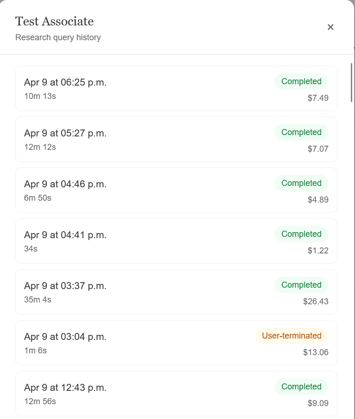
Task: Click the Completed badge above $7.49
Action: (301, 81)
